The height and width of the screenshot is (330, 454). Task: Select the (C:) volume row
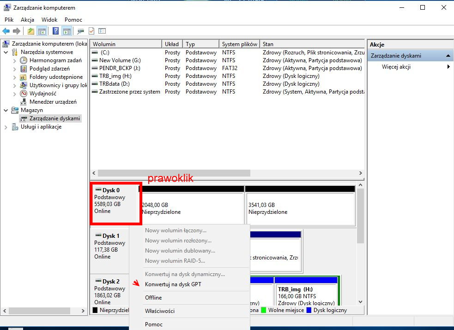coord(227,53)
